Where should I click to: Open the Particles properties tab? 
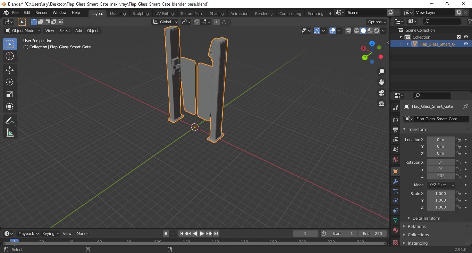[x=396, y=191]
